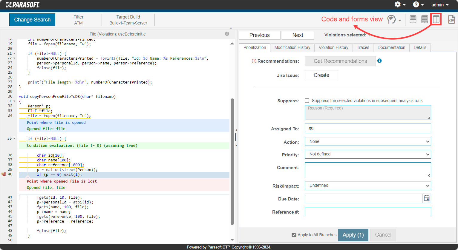This screenshot has height=250, width=458.
Task: Open the Risk/Impact dropdown
Action: point(368,185)
